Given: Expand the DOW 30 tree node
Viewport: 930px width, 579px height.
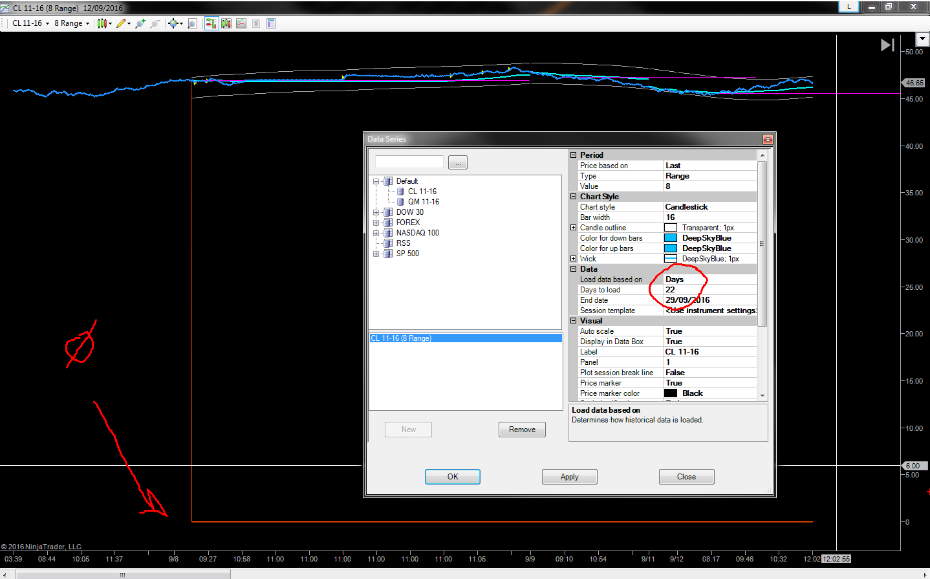Looking at the screenshot, I should coord(376,212).
